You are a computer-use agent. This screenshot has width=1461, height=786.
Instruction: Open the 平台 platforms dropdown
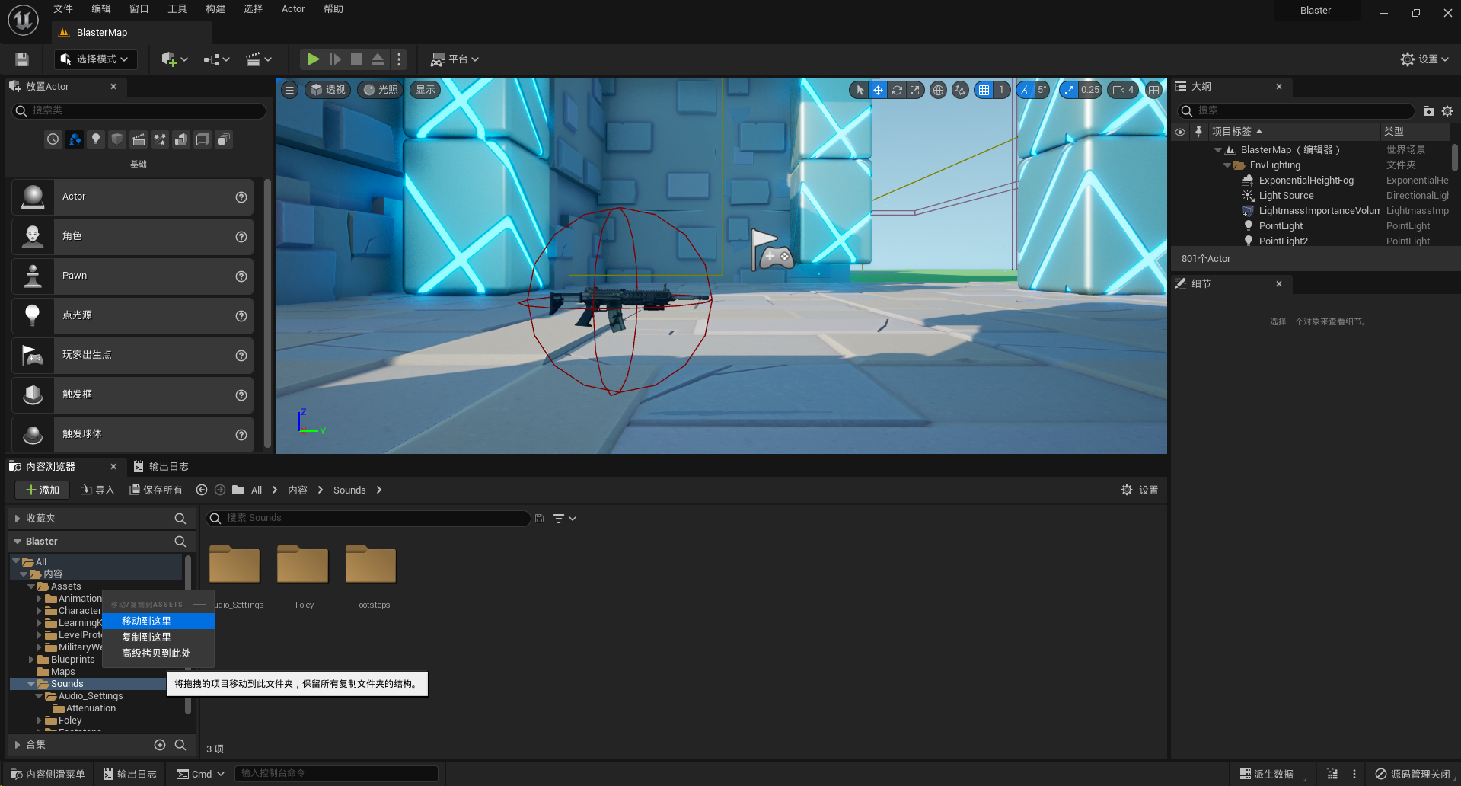pyautogui.click(x=455, y=59)
